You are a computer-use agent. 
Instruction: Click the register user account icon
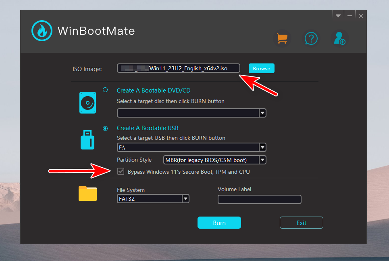[339, 38]
